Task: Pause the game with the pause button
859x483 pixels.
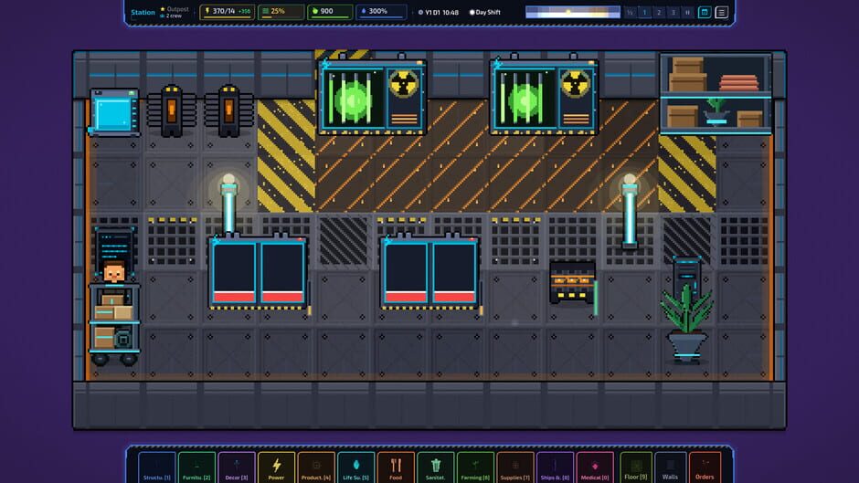Action: tap(687, 12)
